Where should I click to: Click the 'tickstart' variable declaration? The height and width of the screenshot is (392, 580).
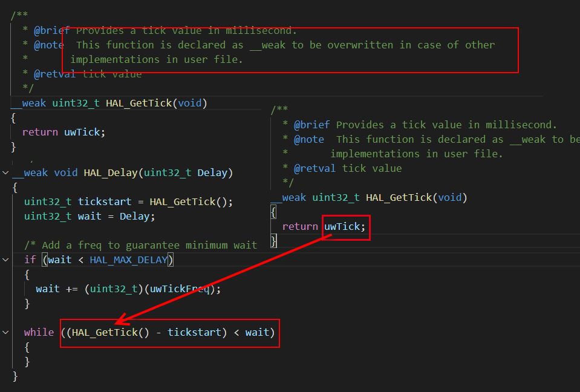click(105, 201)
